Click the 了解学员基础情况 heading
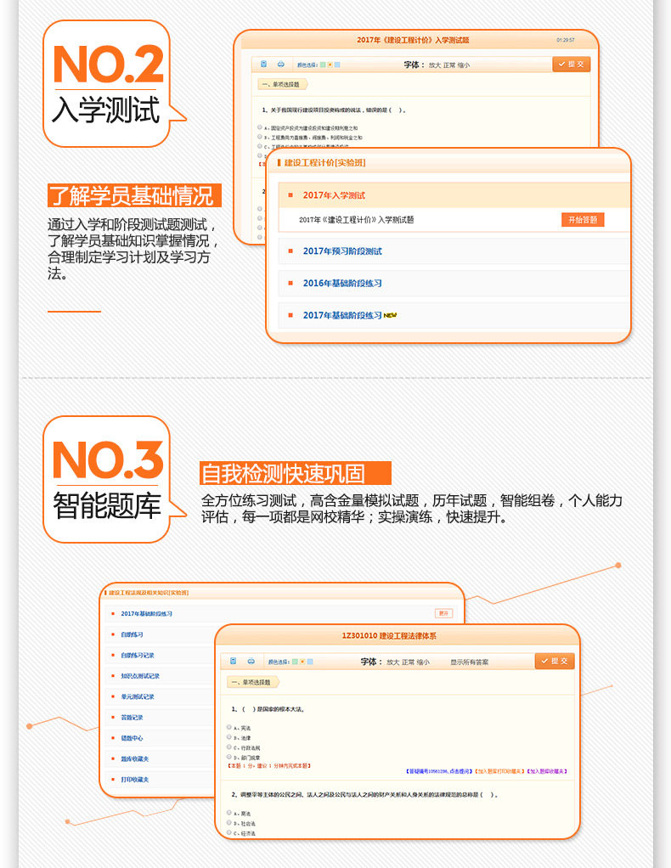 click(134, 196)
